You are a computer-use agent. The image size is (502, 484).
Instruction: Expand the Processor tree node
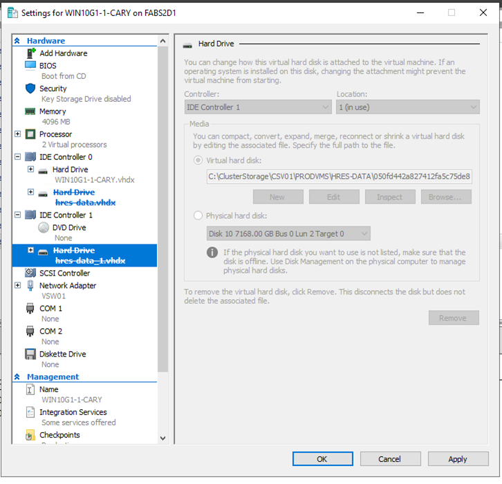[x=18, y=134]
